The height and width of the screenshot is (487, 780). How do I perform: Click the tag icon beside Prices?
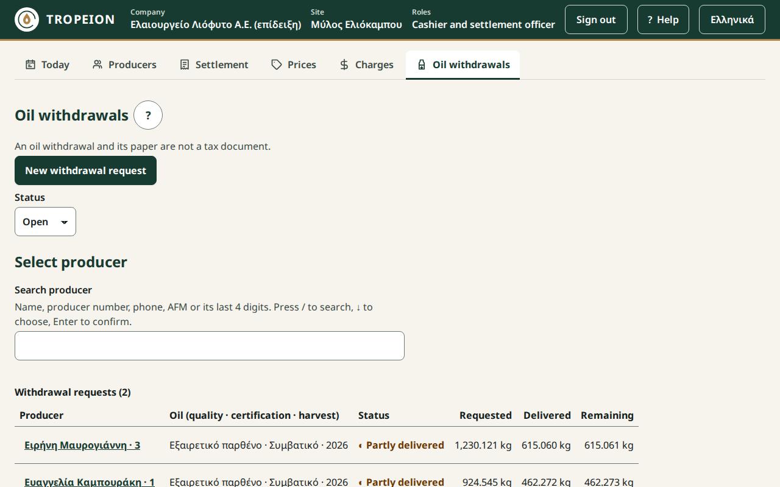coord(277,65)
